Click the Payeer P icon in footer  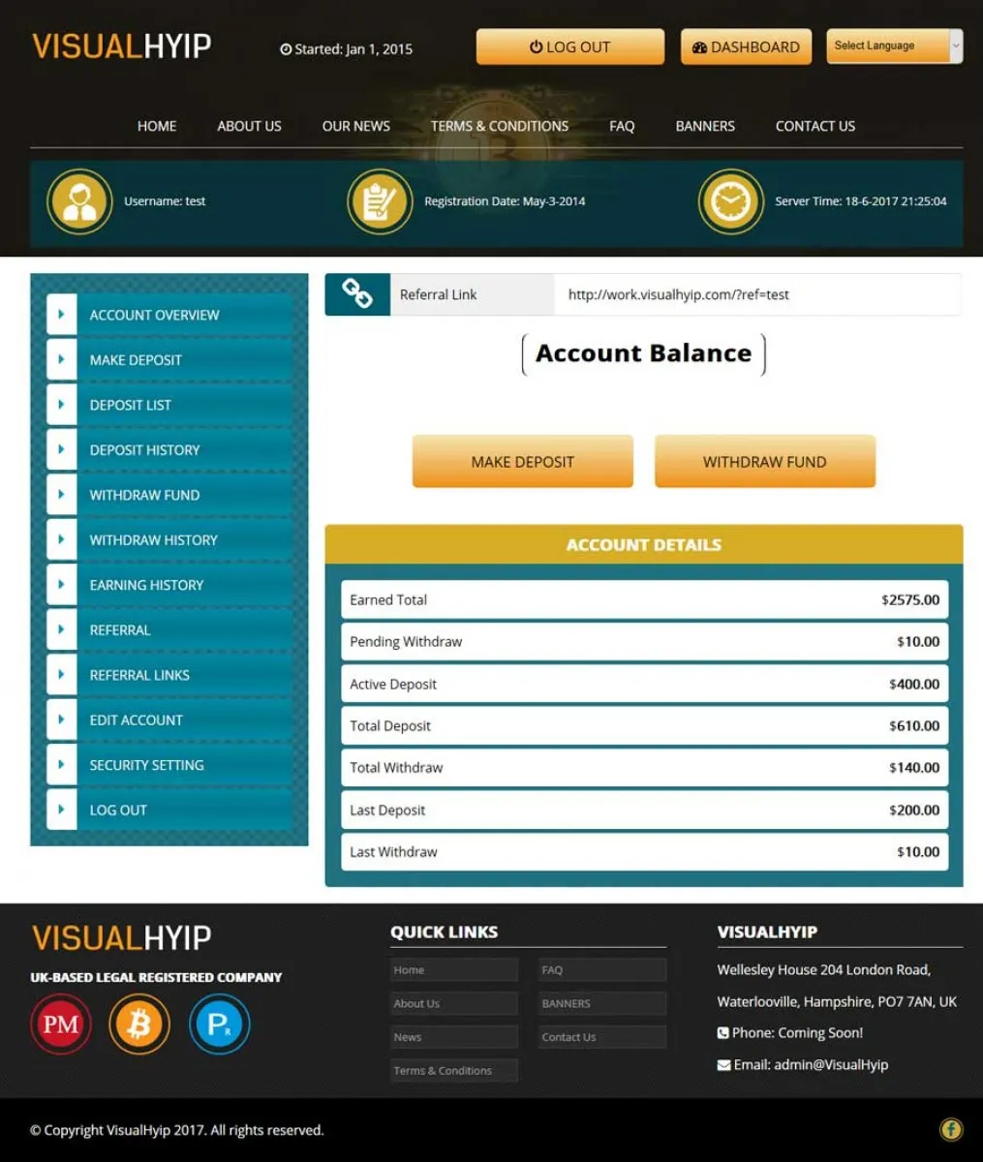pyautogui.click(x=219, y=1024)
